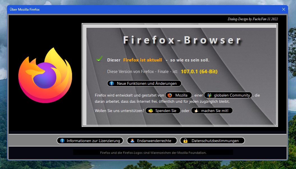Select machen Sie mit! button

212,111
